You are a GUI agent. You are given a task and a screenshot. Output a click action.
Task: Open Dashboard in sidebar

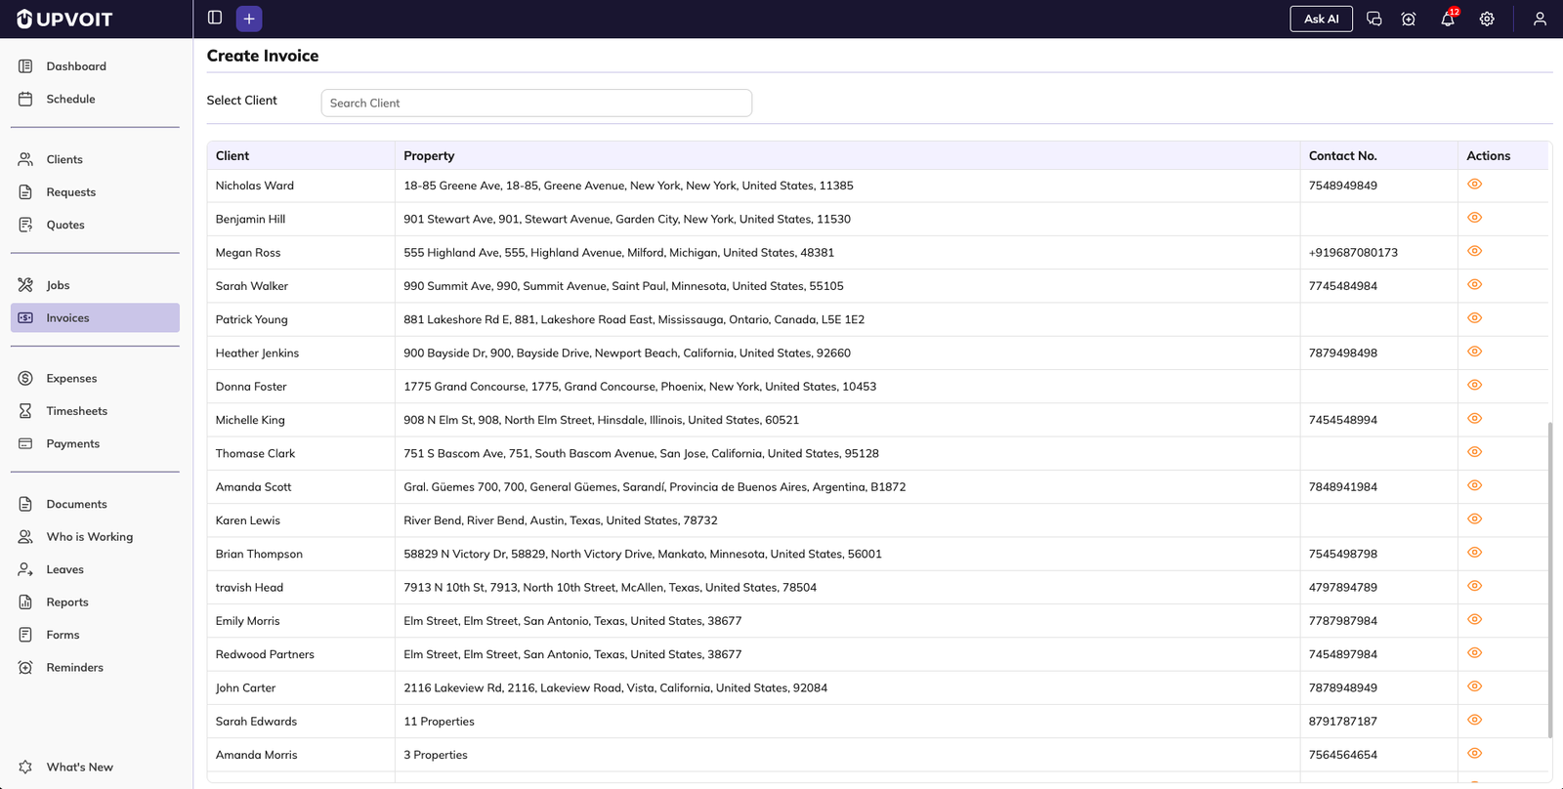[x=95, y=66]
